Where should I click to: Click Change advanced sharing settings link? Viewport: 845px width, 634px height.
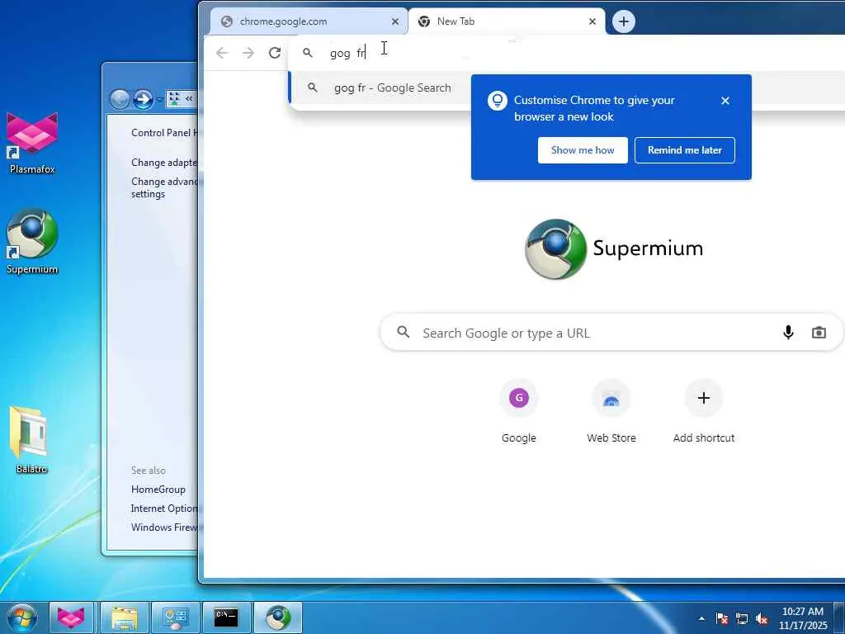(x=164, y=187)
